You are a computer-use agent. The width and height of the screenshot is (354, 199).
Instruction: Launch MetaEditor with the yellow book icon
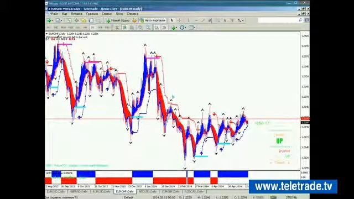[134, 20]
